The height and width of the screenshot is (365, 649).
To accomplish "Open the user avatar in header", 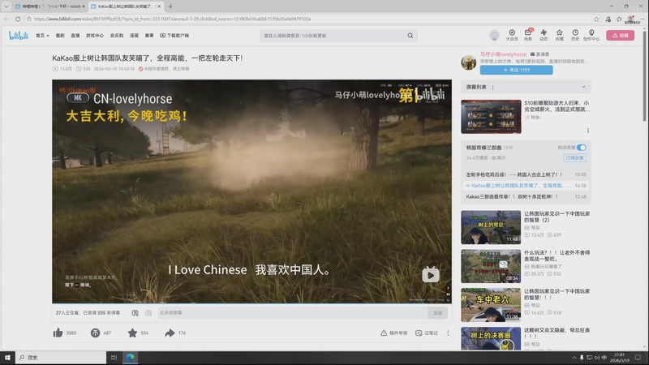I will coord(494,36).
